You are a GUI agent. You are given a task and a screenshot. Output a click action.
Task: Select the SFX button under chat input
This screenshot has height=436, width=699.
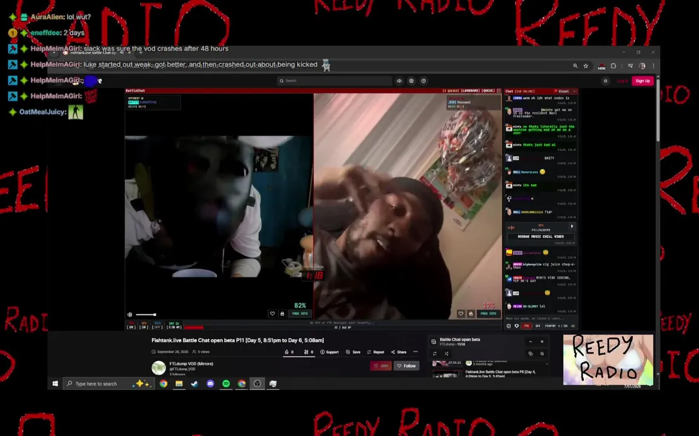point(538,326)
